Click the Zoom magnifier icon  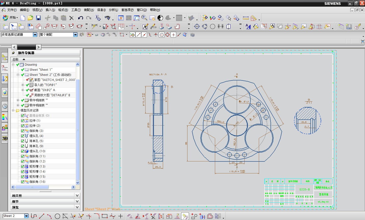click(x=144, y=18)
